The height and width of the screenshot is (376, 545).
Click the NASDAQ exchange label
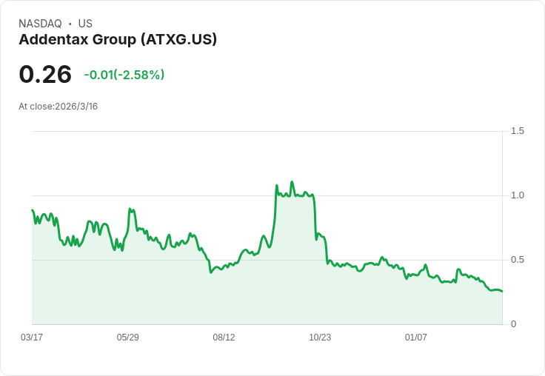(40, 24)
